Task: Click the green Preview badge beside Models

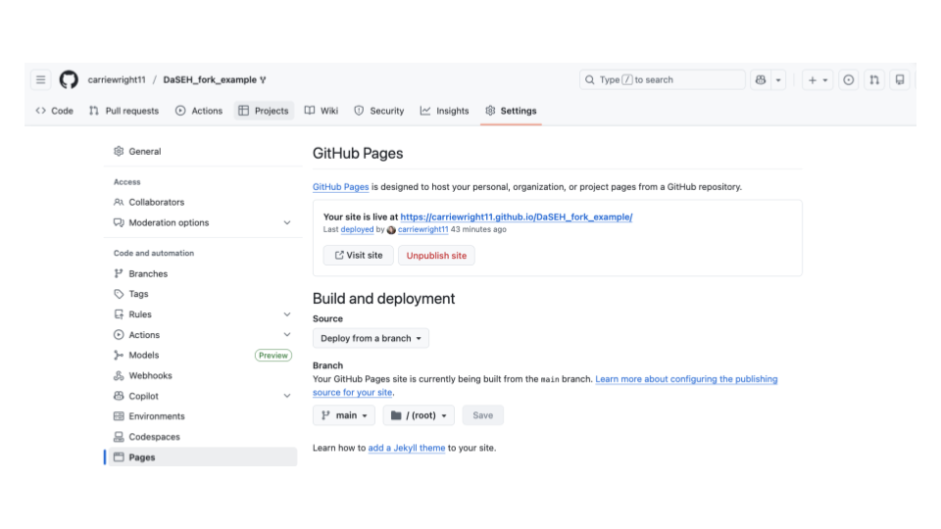Action: (x=273, y=356)
